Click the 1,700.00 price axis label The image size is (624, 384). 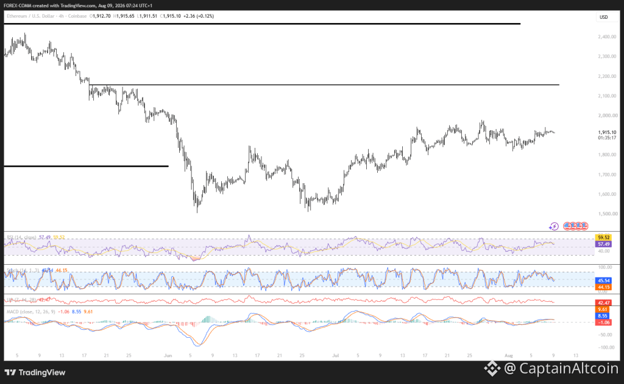point(607,175)
